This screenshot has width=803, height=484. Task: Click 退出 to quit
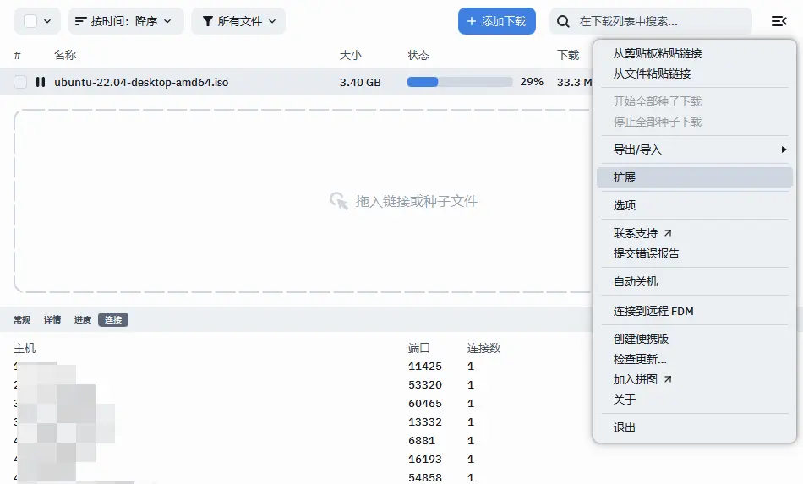[695, 427]
